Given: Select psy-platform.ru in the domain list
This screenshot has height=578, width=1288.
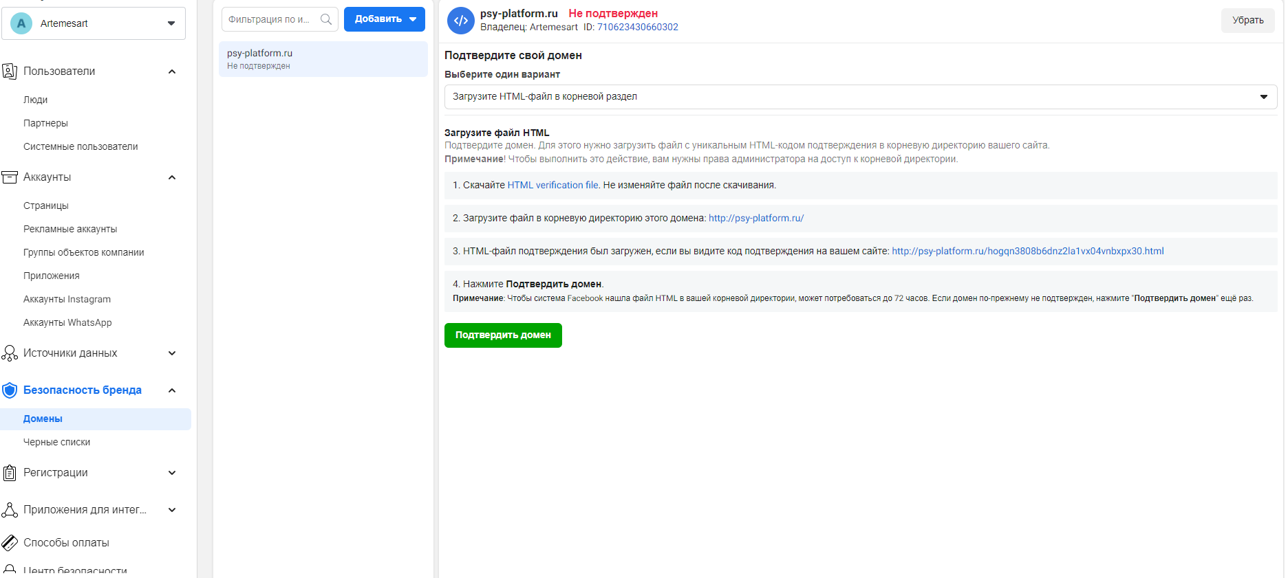Looking at the screenshot, I should (x=323, y=59).
